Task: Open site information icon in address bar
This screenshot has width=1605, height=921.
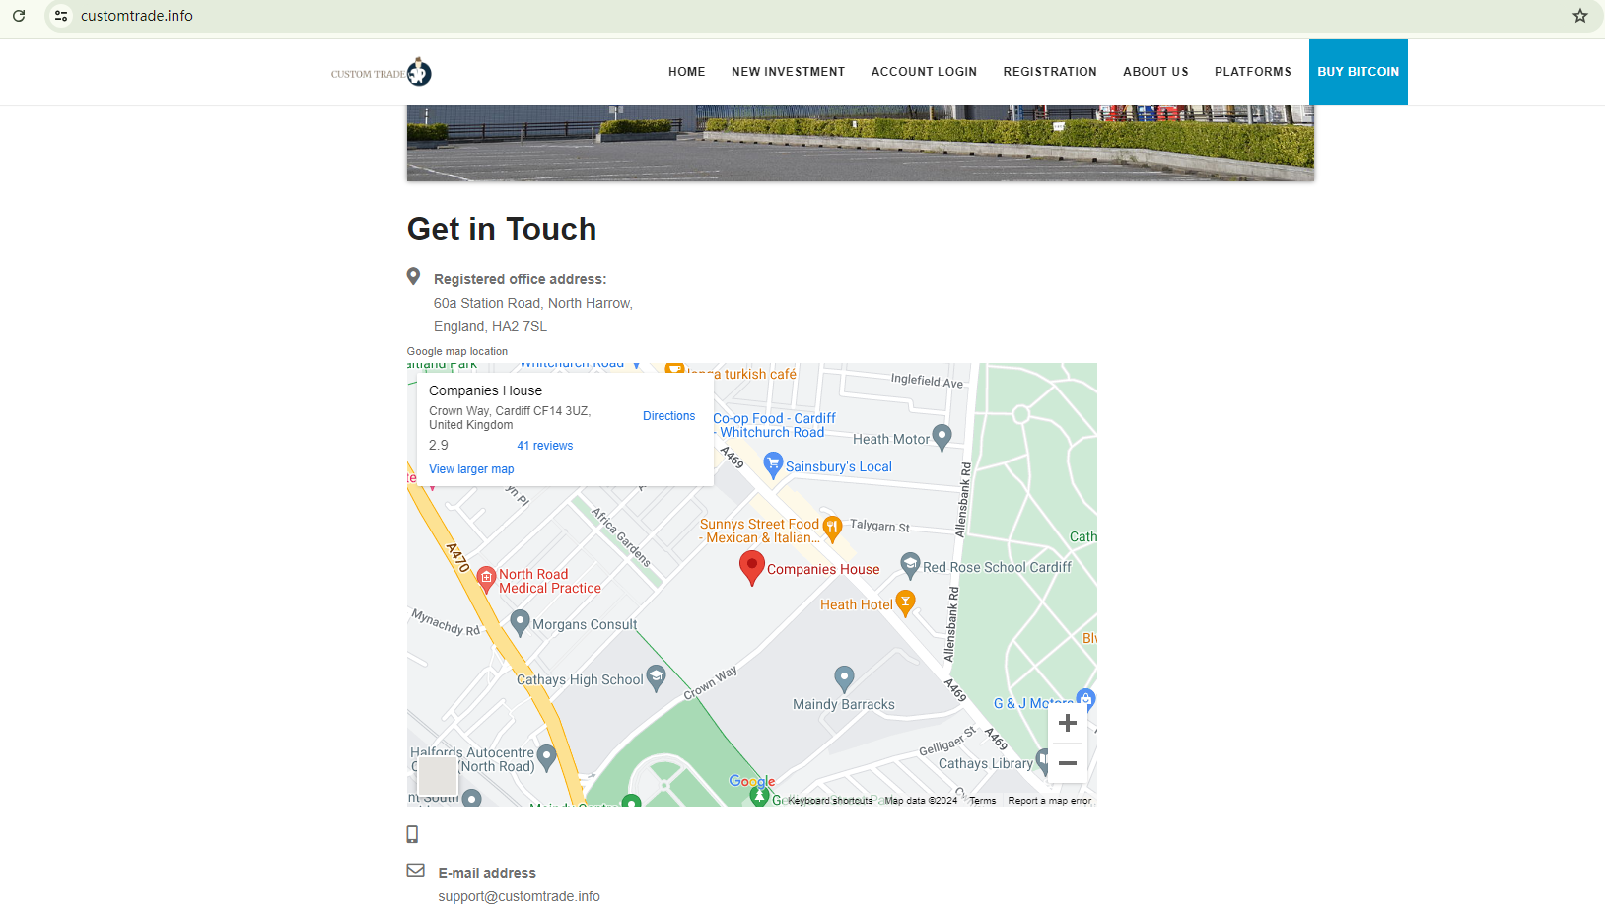Action: (61, 16)
